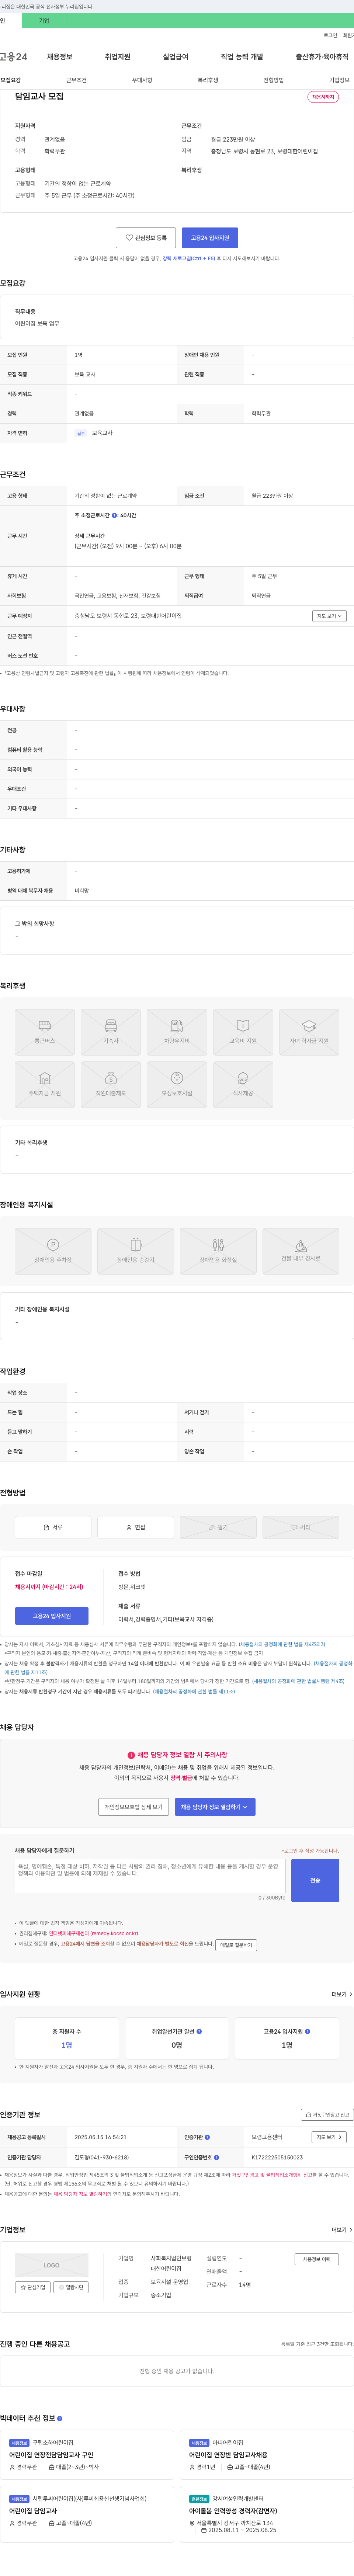Open recommended job 어린이집 연장전담담임교사 구인
Viewport: 354px width, 2576px height.
[51, 2455]
